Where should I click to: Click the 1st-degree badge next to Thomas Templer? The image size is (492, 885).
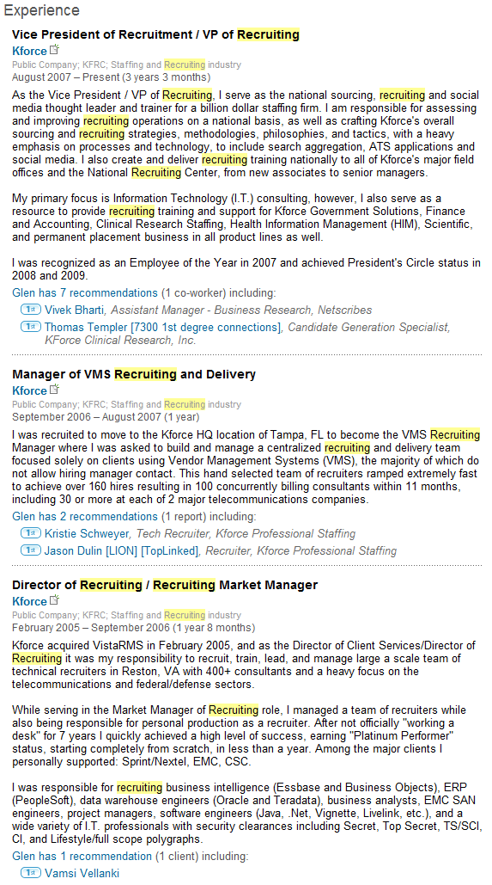30,326
